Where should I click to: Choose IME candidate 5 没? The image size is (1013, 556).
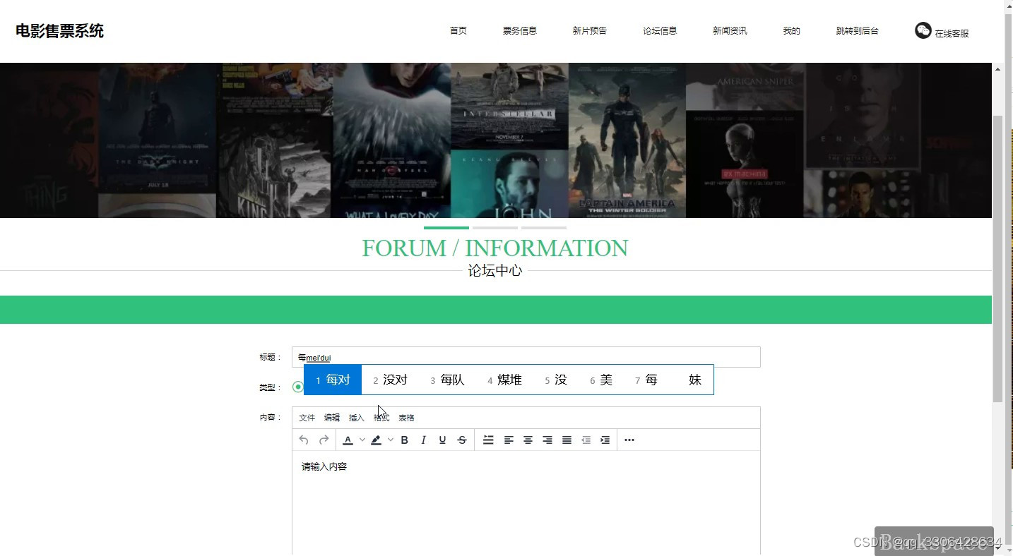pos(556,380)
